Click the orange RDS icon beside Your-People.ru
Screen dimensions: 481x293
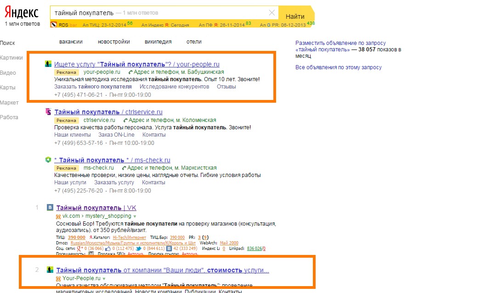coord(58,279)
